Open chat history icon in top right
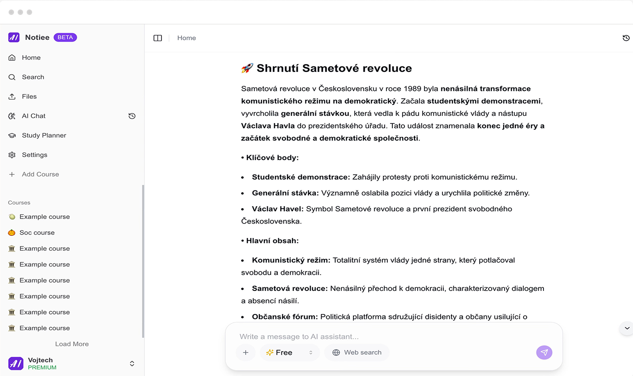 click(626, 38)
